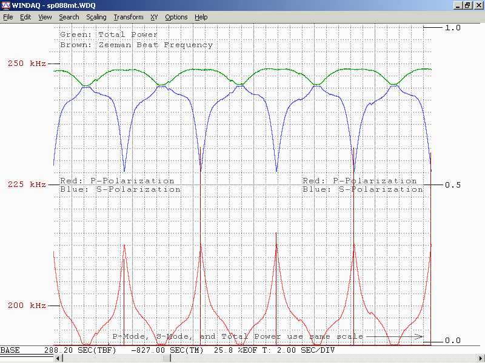Open the Help menu
The image size is (485, 363).
201,17
